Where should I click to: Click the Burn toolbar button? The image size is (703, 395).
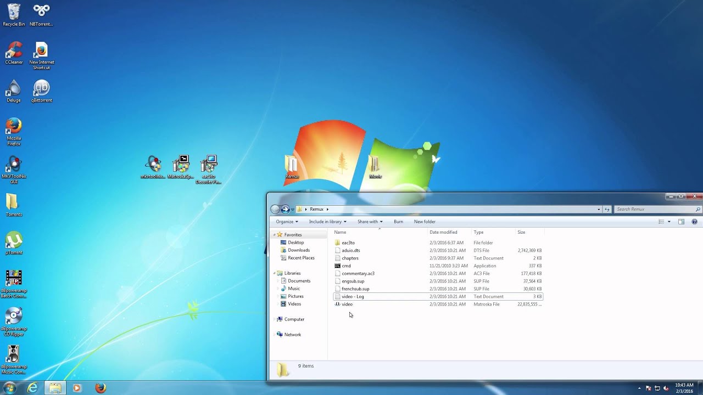pos(398,222)
